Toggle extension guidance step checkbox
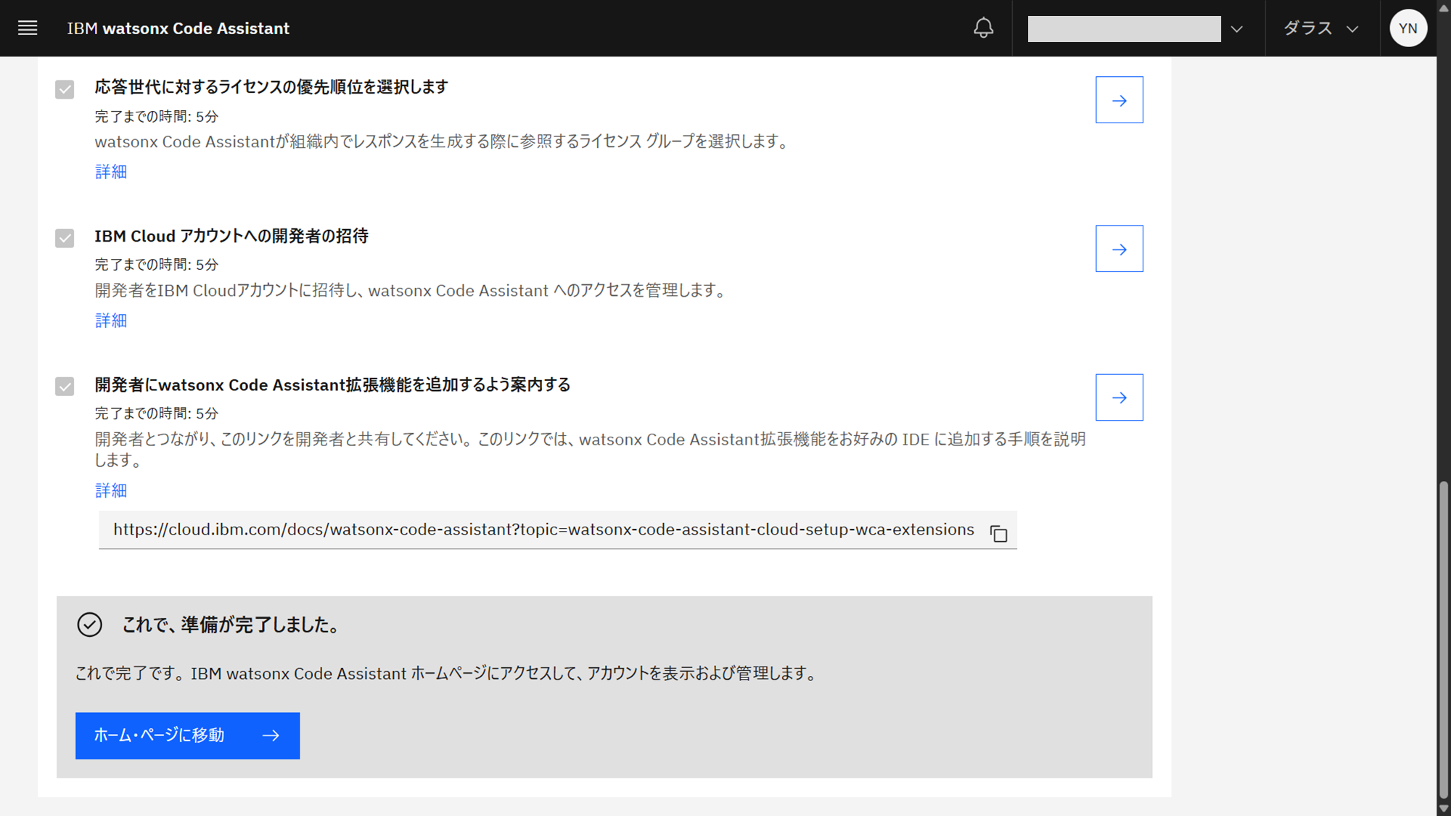 (65, 387)
